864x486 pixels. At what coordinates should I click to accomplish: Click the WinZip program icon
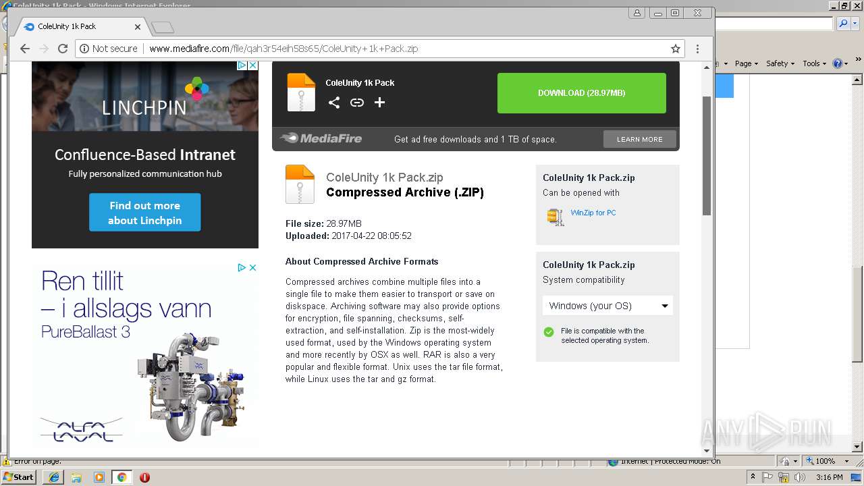(x=556, y=217)
